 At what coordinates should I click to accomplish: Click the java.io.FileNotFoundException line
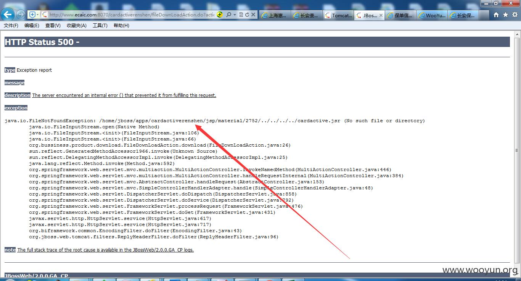(215, 121)
